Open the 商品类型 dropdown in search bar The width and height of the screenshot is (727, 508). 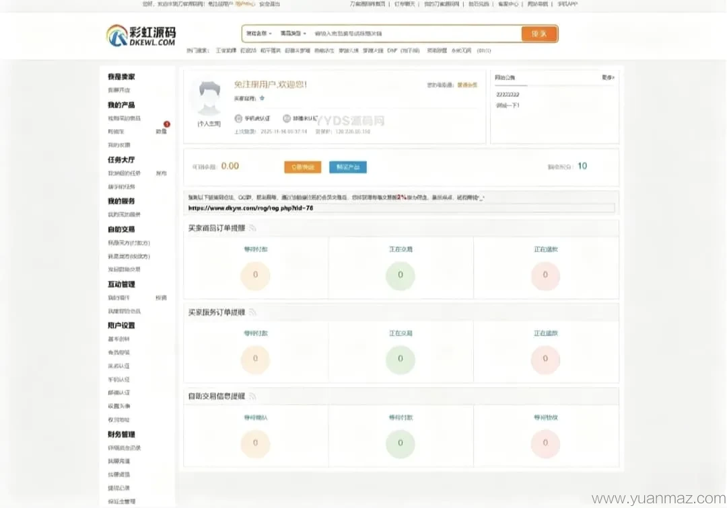tap(293, 34)
